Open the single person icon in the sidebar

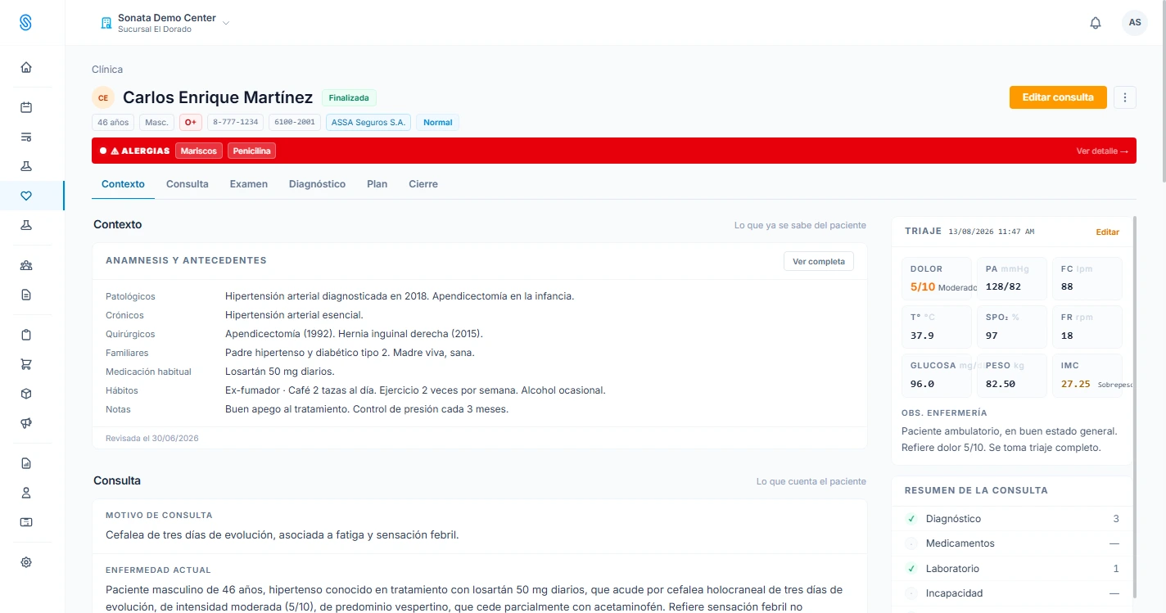[x=26, y=493]
